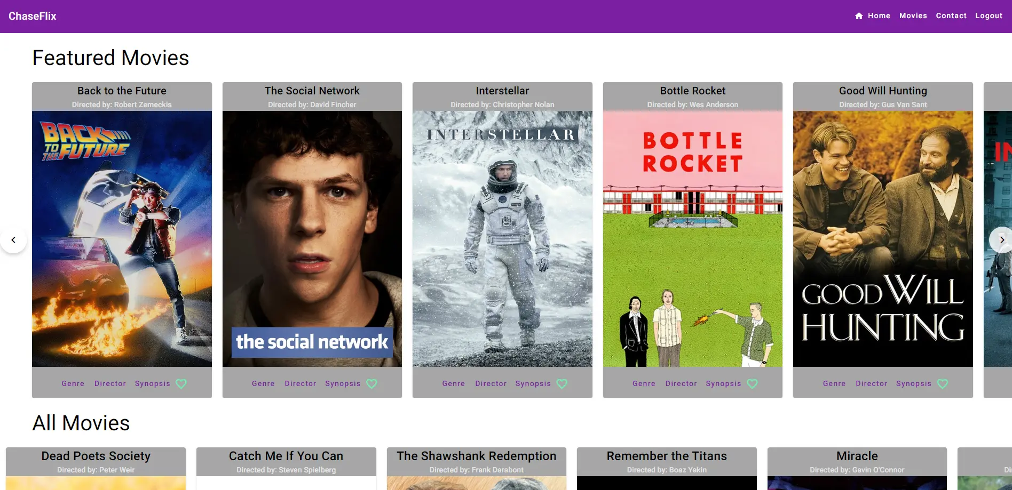
Task: Go to the Contact page
Action: pos(951,16)
